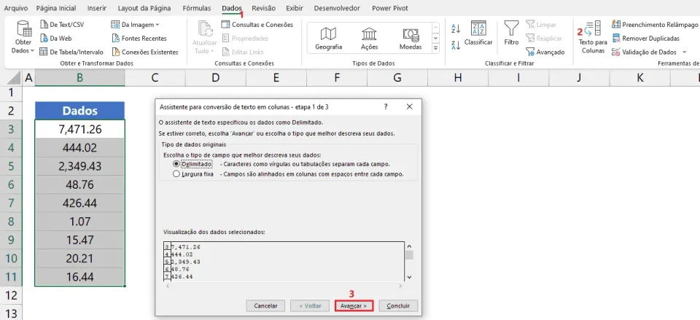This screenshot has height=320, width=700.
Task: Select the Ações data type
Action: tap(369, 39)
